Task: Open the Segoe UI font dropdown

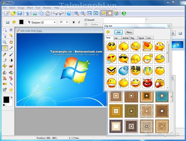Action: pos(54,22)
